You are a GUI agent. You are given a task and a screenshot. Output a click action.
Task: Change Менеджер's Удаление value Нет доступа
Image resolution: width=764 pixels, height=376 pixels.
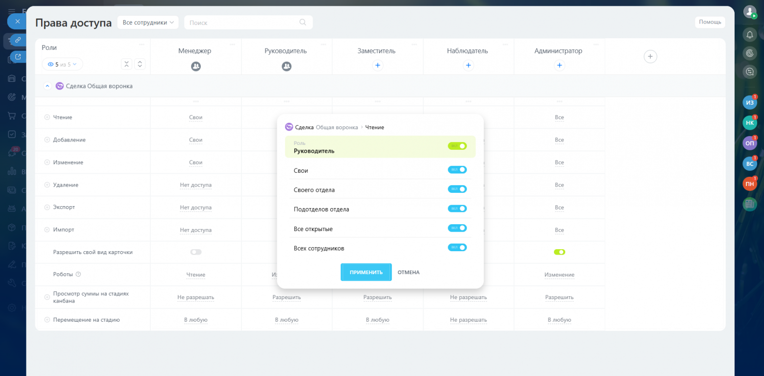coord(196,185)
